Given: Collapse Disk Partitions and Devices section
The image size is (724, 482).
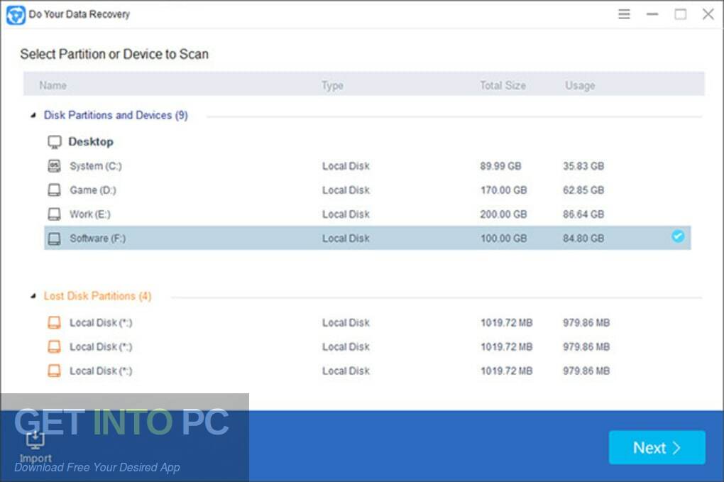Looking at the screenshot, I should pos(33,116).
